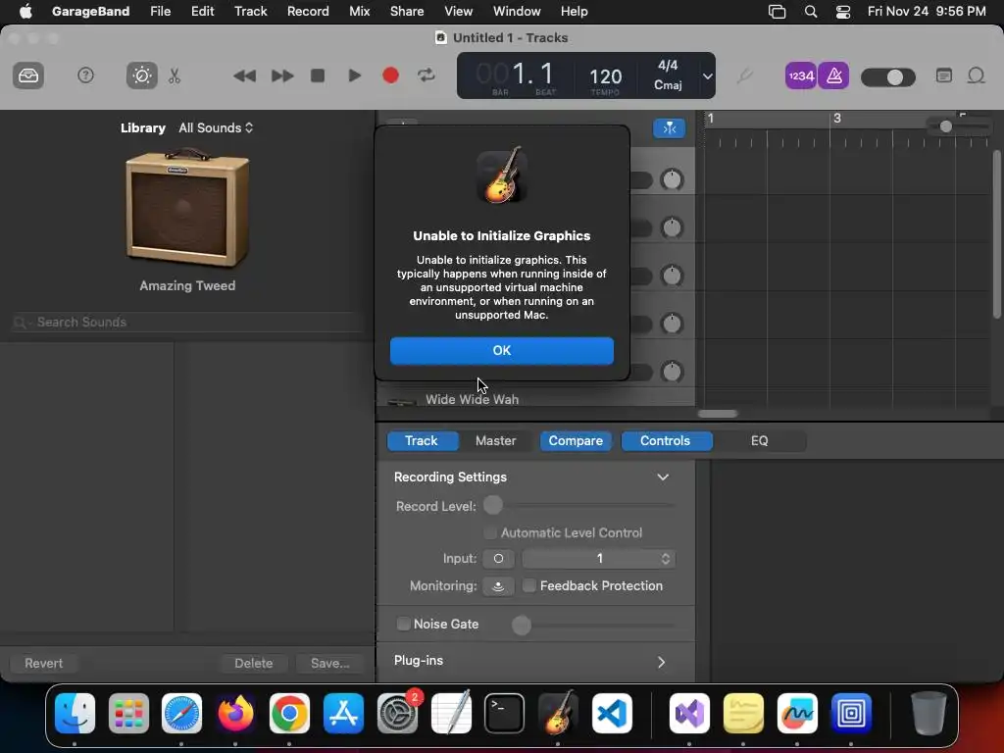This screenshot has width=1004, height=753.
Task: Open System Settings from the dock
Action: point(398,713)
